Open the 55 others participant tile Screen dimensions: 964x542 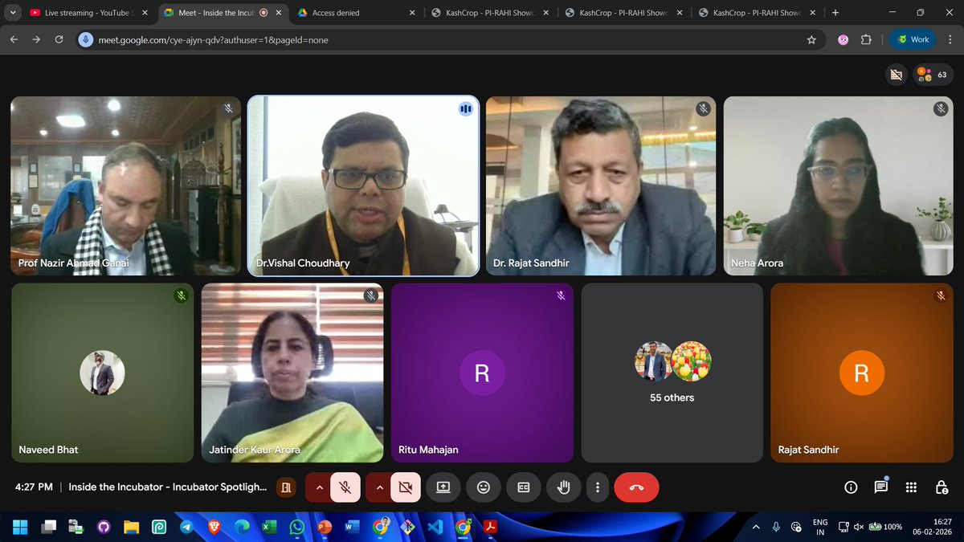pyautogui.click(x=672, y=372)
